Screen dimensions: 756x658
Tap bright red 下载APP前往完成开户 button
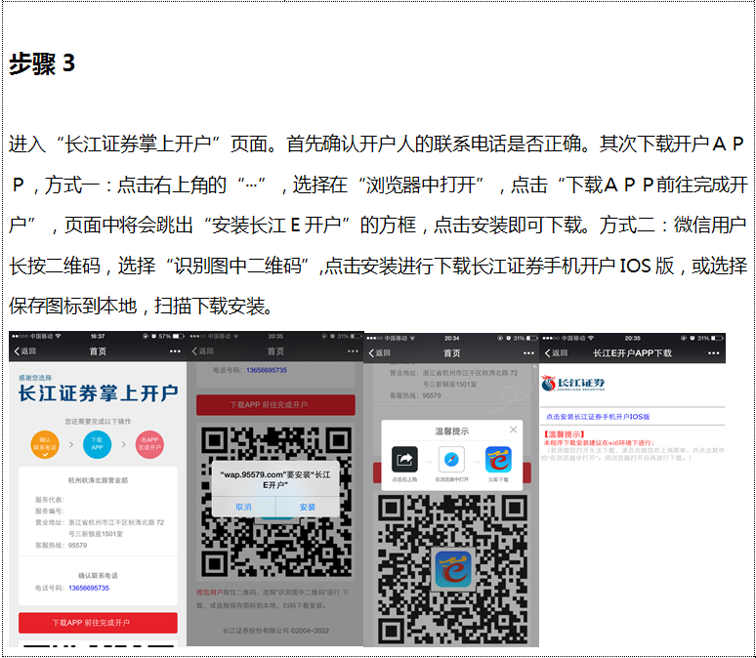coord(98,623)
